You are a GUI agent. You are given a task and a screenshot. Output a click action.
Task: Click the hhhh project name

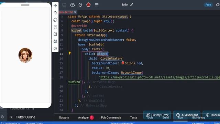pos(125,4)
